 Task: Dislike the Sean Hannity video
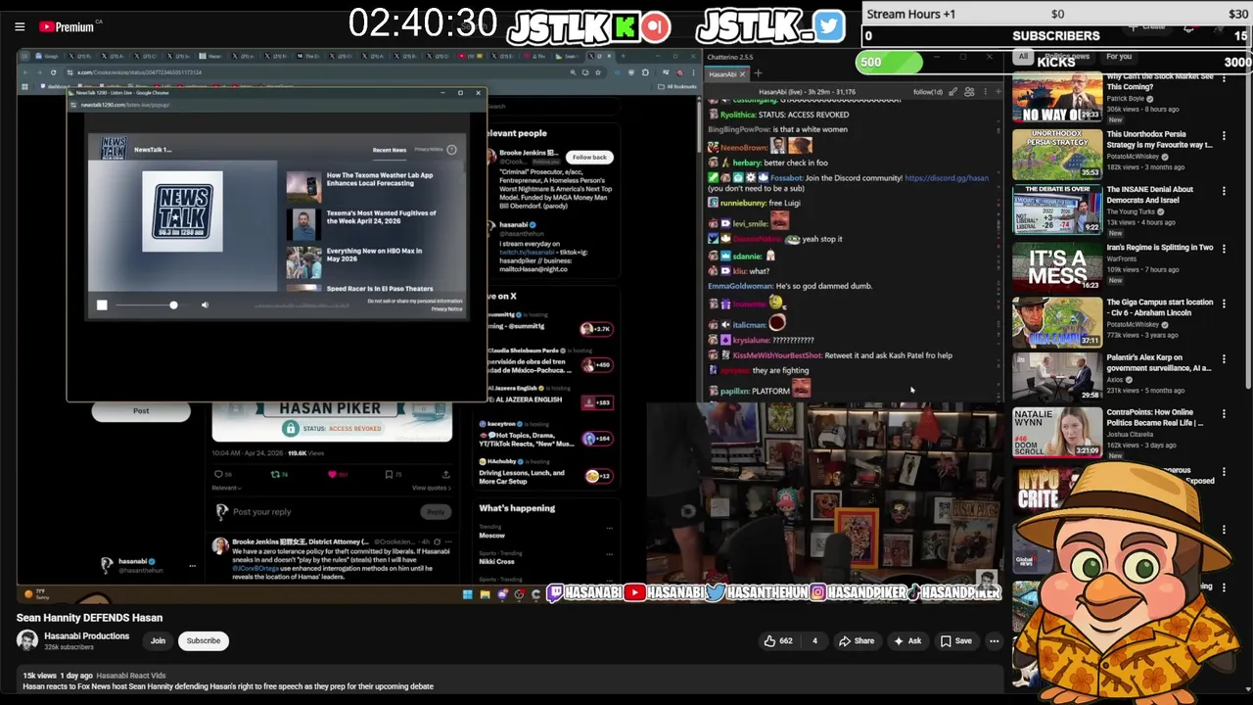pos(814,641)
